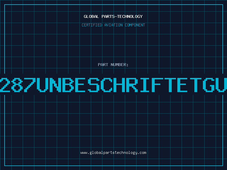Click the 'CERTIFIED AVIATION COMPONENT' subtitle
The width and height of the screenshot is (227, 170).
[113, 25]
